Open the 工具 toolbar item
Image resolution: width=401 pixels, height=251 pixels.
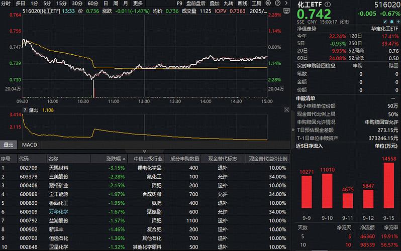click(x=257, y=3)
